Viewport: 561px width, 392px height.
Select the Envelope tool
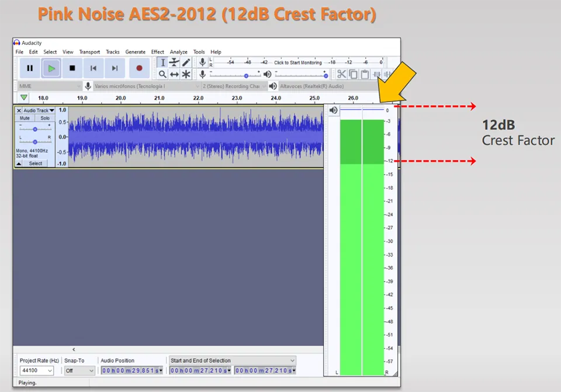tap(174, 63)
